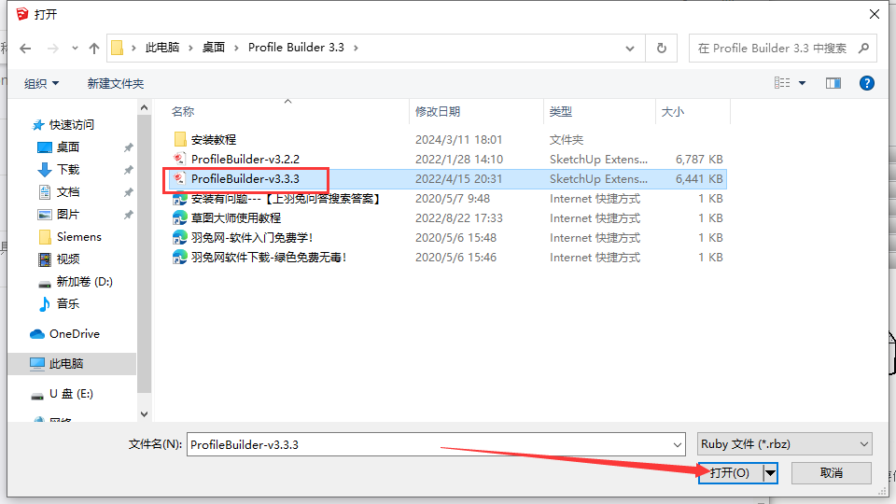
Task: Expand the 文件名 combo box dropdown
Action: pyautogui.click(x=678, y=444)
